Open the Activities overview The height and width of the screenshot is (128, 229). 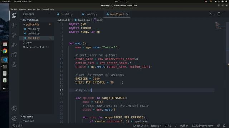(x=6, y=1)
